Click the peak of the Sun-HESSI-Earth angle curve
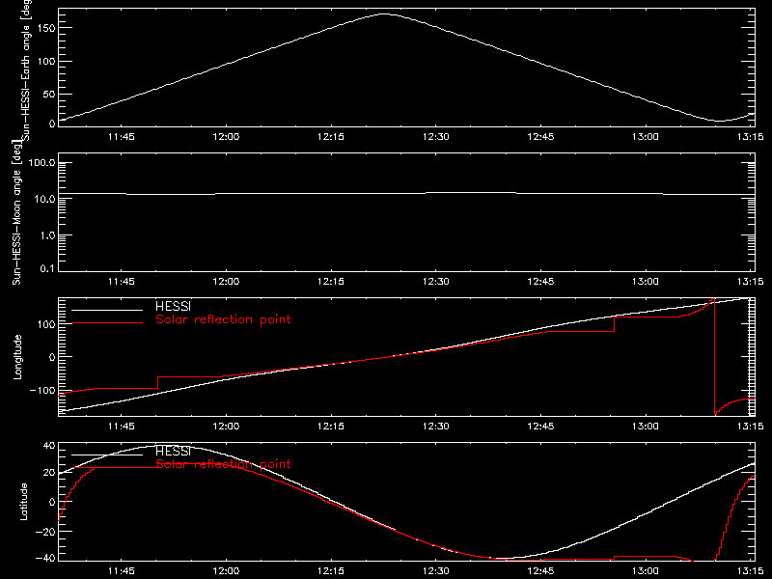Viewport: 772px width, 579px height. pyautogui.click(x=383, y=14)
